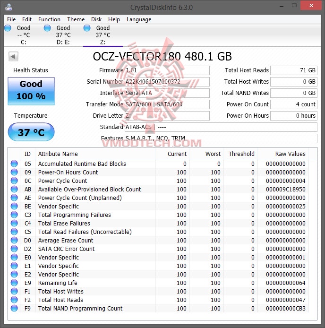Minimize the CrystalDiskInfo window
Screen dimensions: 325x328
click(282, 6)
